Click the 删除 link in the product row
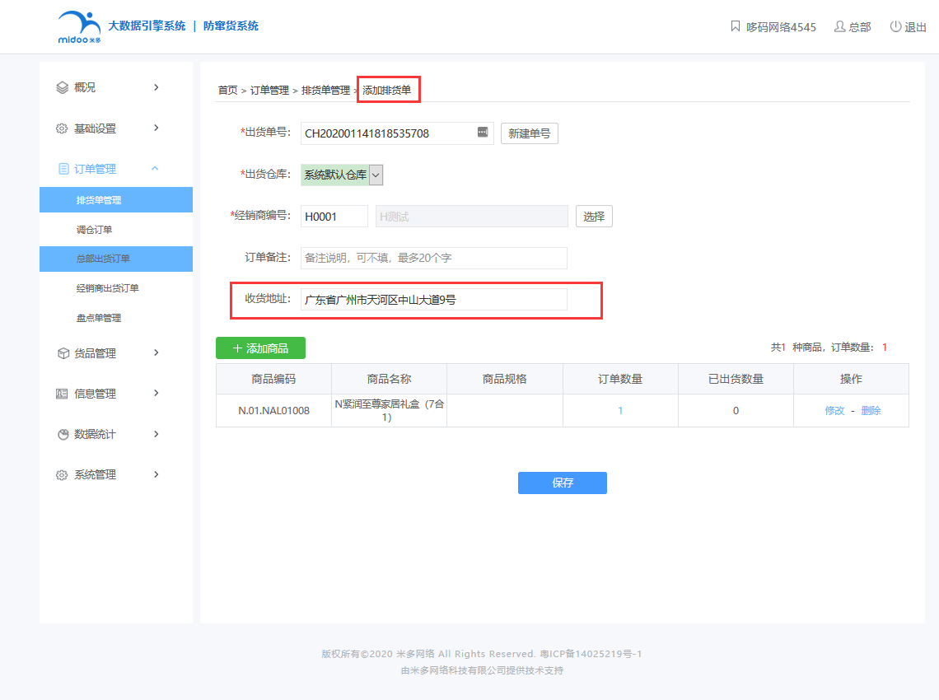The width and height of the screenshot is (939, 700). 871,411
